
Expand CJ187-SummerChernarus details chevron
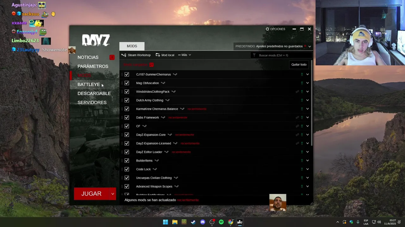coord(307,74)
